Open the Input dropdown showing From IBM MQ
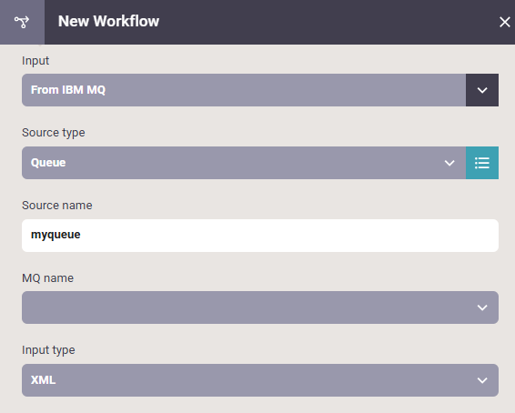Screen dimensions: 515x413 tap(244, 90)
